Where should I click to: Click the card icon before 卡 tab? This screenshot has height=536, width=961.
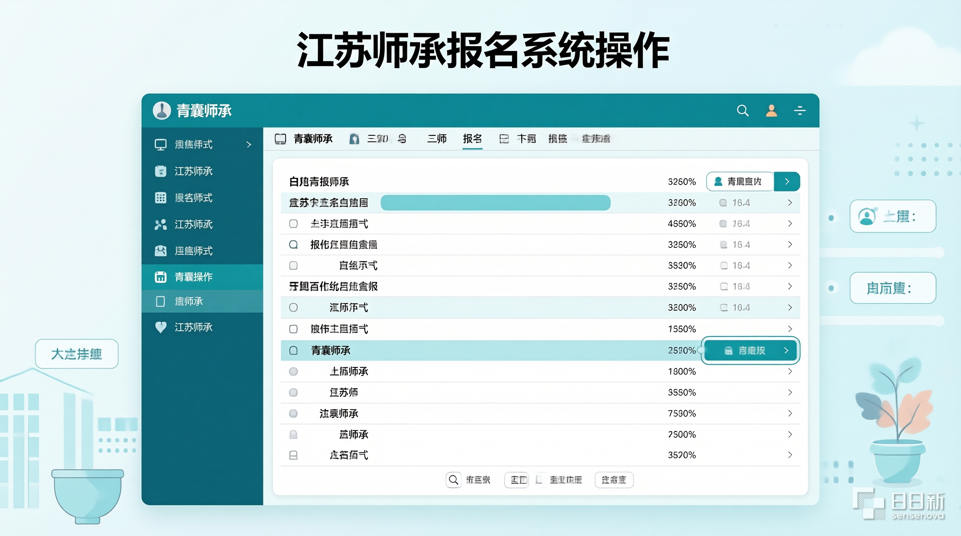pyautogui.click(x=504, y=139)
